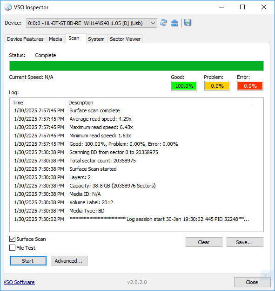The image size is (275, 291).
Task: Click the refresh devices icon
Action: coord(163,23)
